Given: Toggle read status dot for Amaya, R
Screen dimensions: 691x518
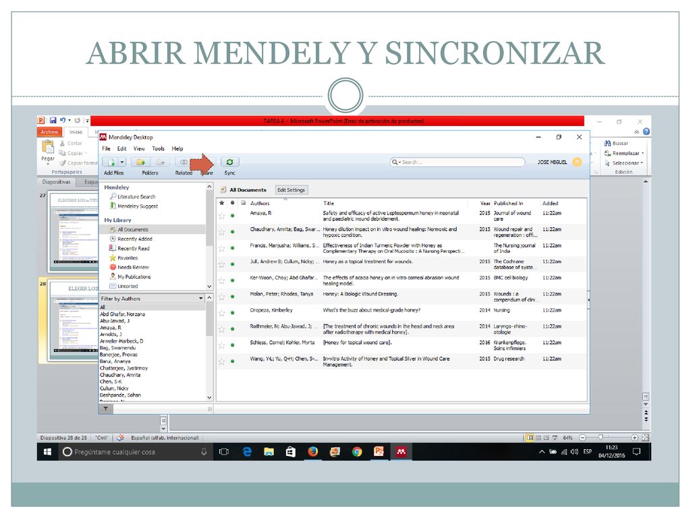Looking at the screenshot, I should [232, 215].
